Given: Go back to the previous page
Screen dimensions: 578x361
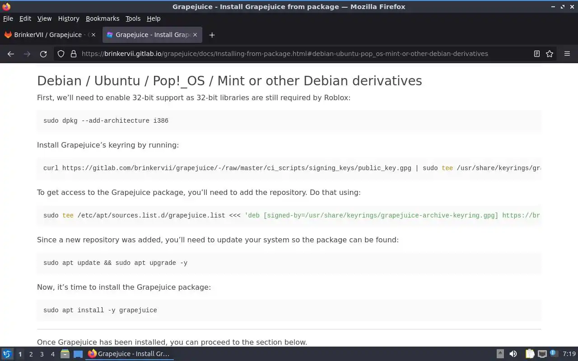Looking at the screenshot, I should tap(11, 54).
